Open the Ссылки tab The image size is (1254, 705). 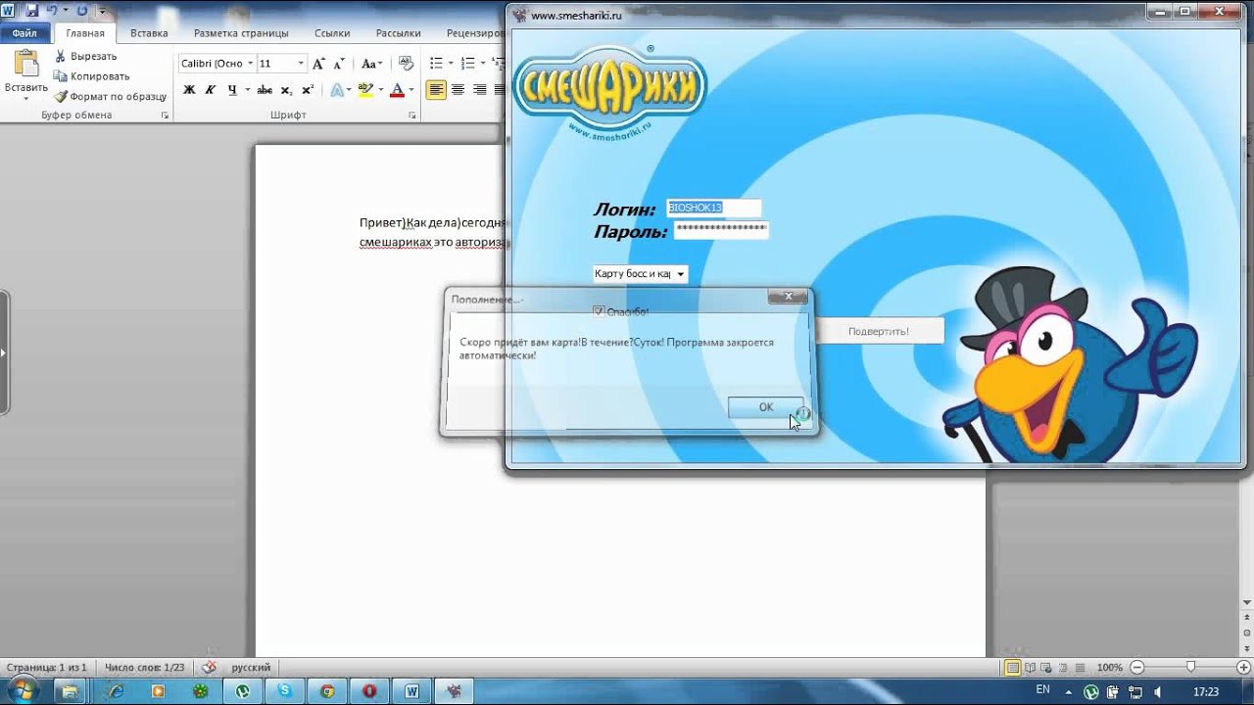click(332, 33)
